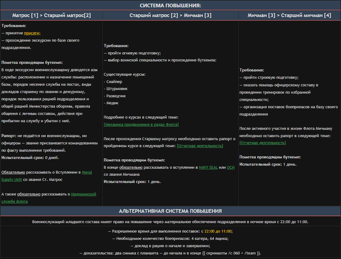Open "[Отчетная деятельность]" link in the Старший матрос column
Viewport: 341px width, 259px height.
[200, 146]
